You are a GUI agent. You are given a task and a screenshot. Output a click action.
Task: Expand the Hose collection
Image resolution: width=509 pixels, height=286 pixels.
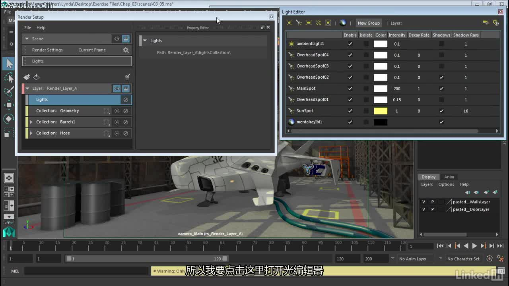pyautogui.click(x=31, y=133)
